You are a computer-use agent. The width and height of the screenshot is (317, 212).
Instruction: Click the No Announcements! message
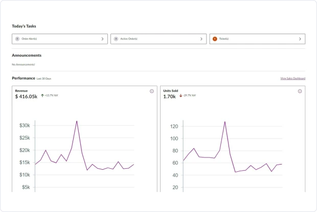click(23, 65)
